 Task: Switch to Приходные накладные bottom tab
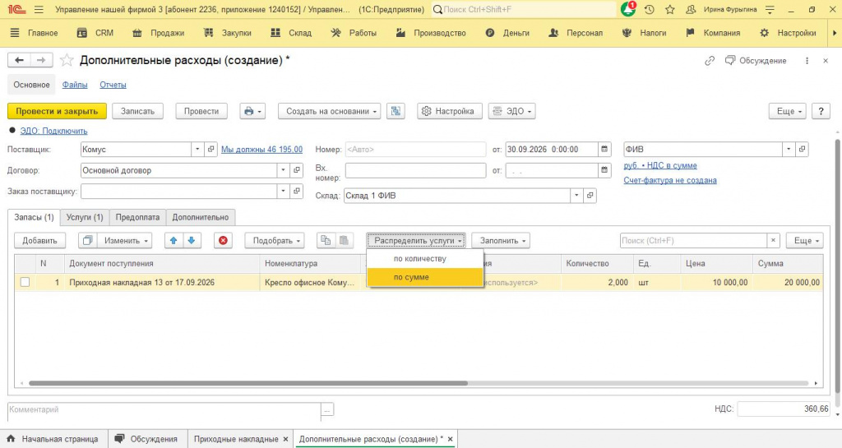pyautogui.click(x=236, y=439)
